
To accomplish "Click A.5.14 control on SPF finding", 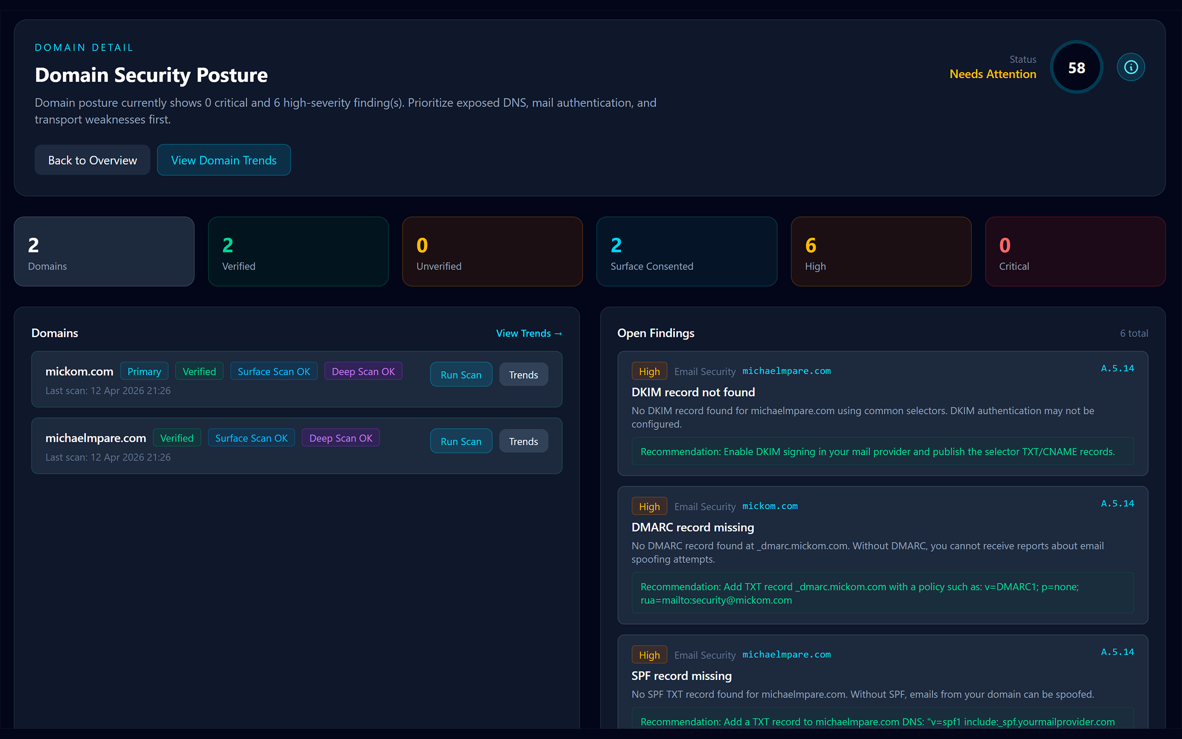I will coord(1117,652).
